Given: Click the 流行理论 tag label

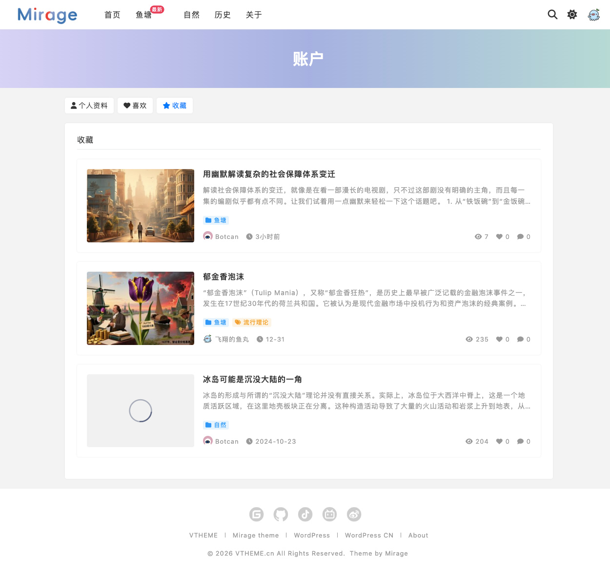Looking at the screenshot, I should coord(252,323).
